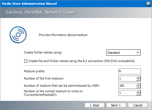Enable 8.3 convention MS-DOS compatible checkbox

[26, 61]
